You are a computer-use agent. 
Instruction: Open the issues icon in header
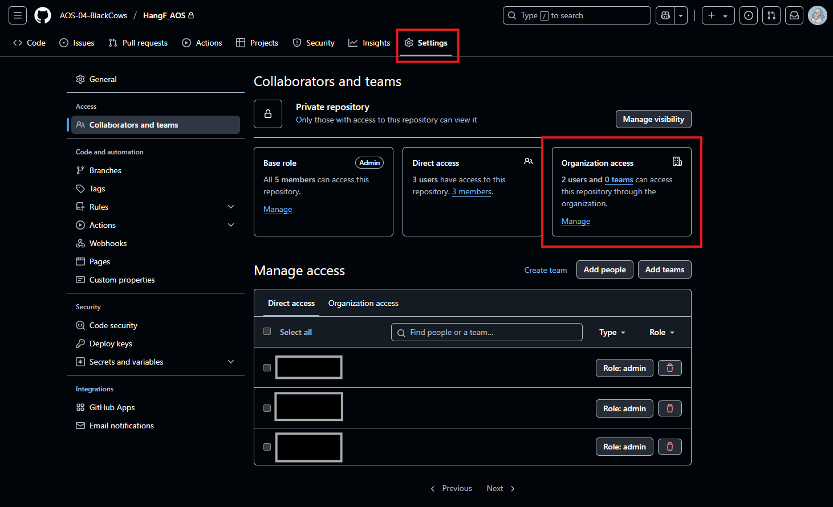pos(749,15)
